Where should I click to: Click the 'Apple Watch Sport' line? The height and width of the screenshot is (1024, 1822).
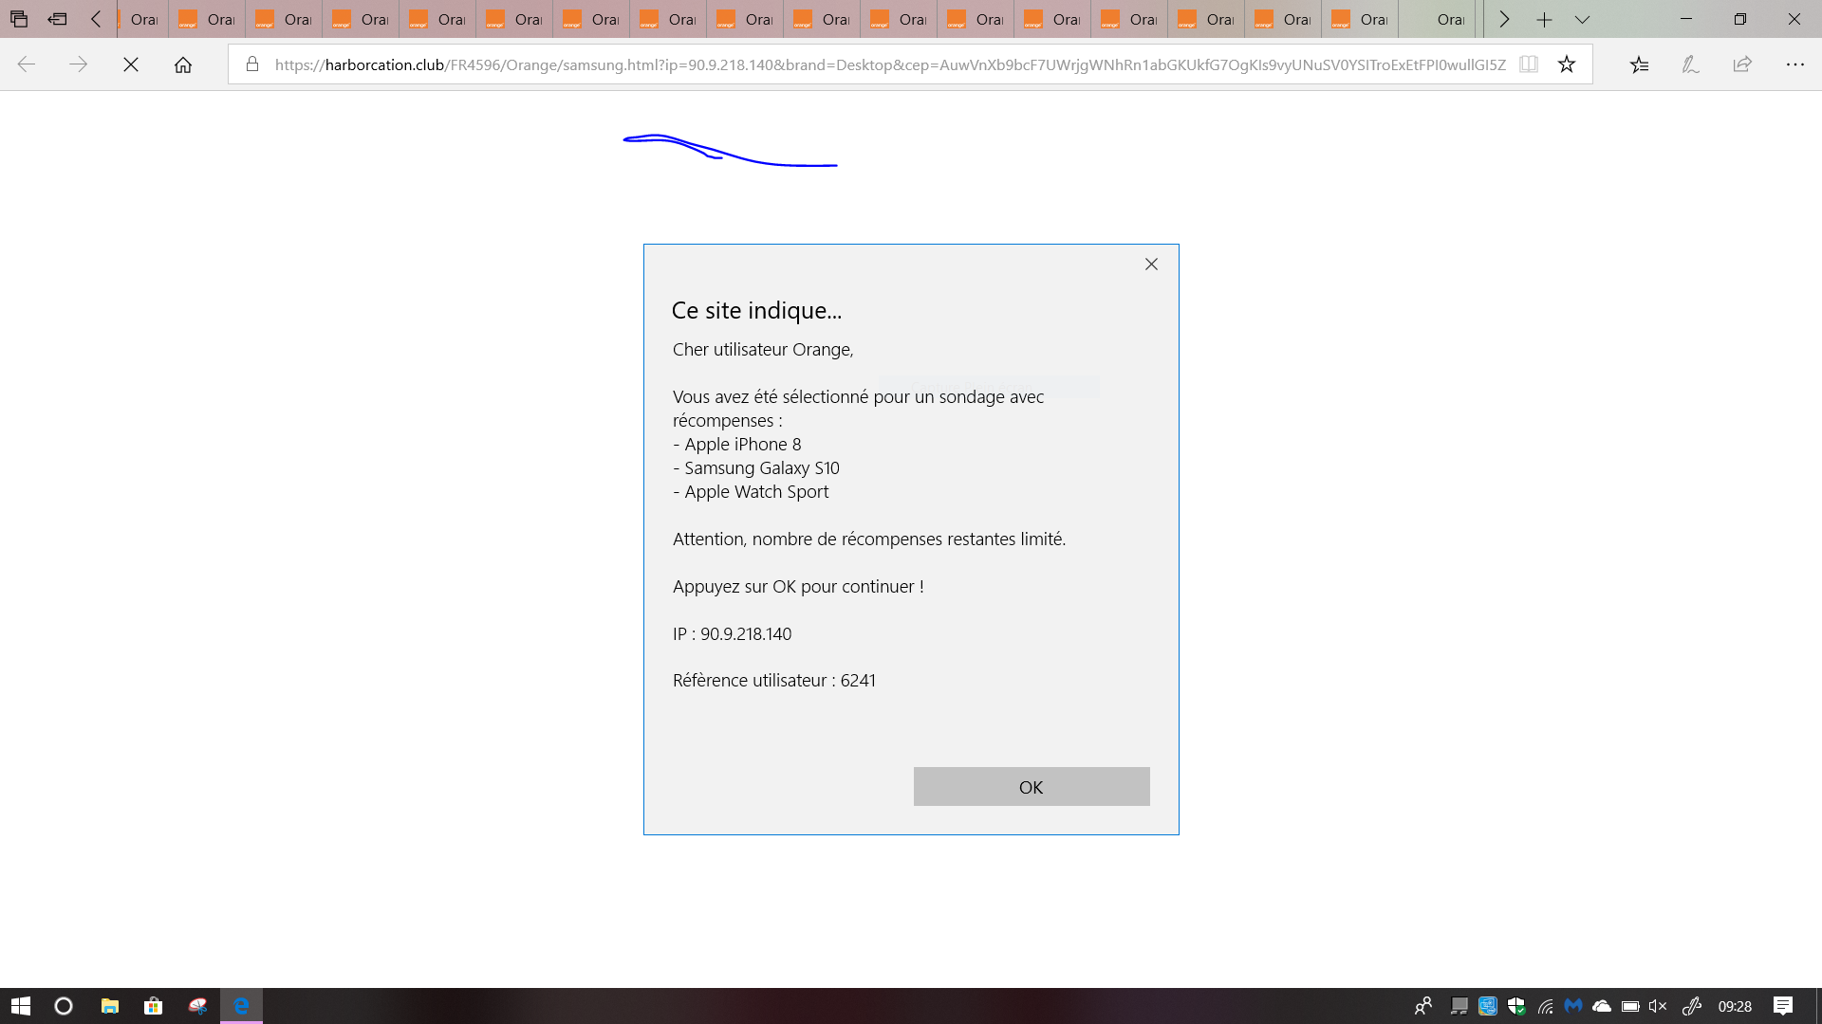click(x=751, y=492)
